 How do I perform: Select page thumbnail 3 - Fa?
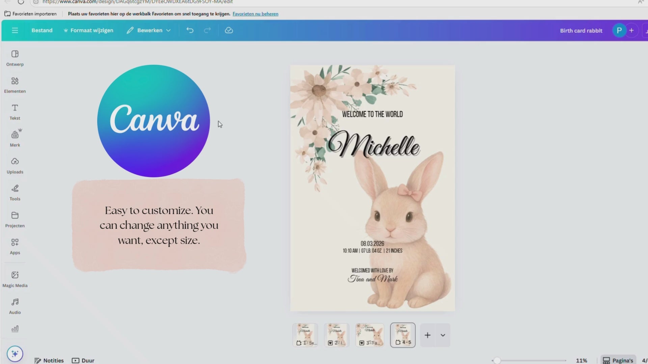pyautogui.click(x=370, y=335)
